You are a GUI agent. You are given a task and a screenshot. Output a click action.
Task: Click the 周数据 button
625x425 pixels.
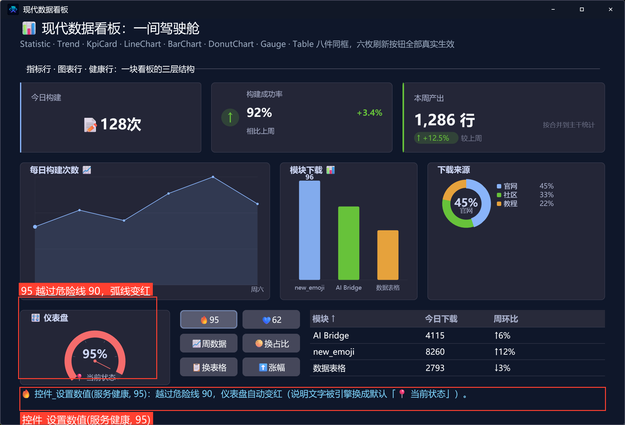pyautogui.click(x=209, y=343)
